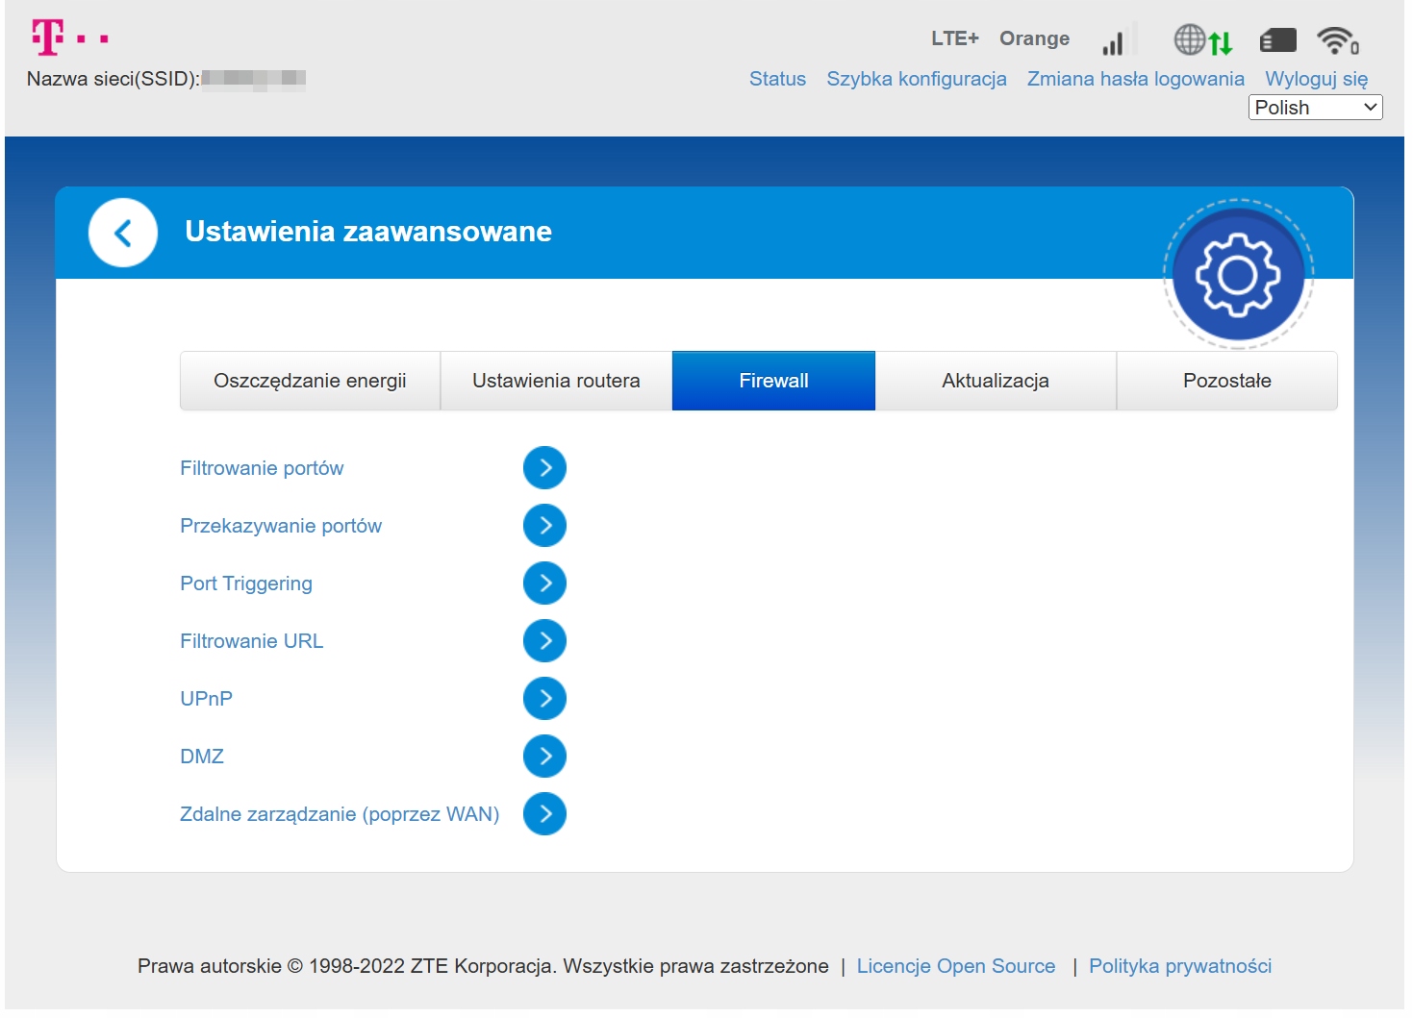1413x1018 pixels.
Task: Open Zmiana hasła logowania link
Action: point(1135,79)
